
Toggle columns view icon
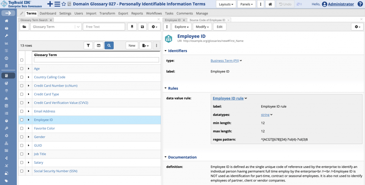click(x=99, y=45)
